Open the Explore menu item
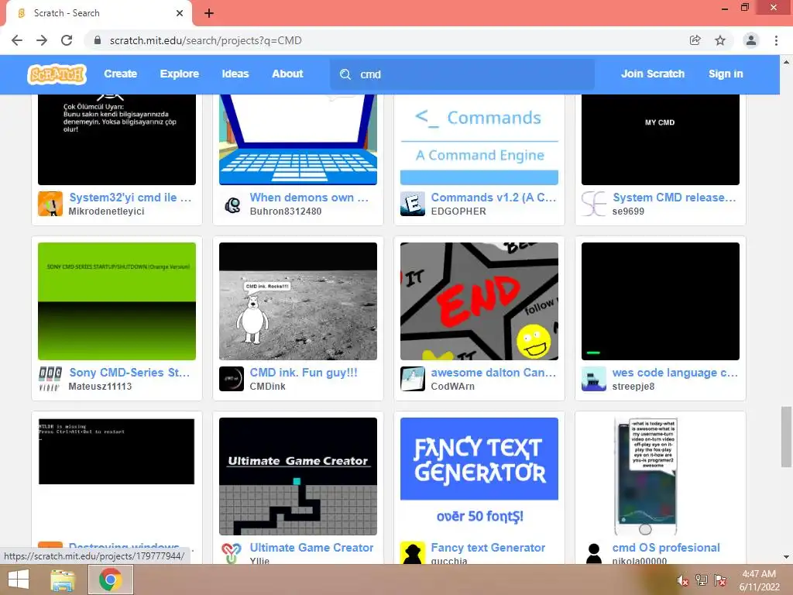 [x=180, y=74]
